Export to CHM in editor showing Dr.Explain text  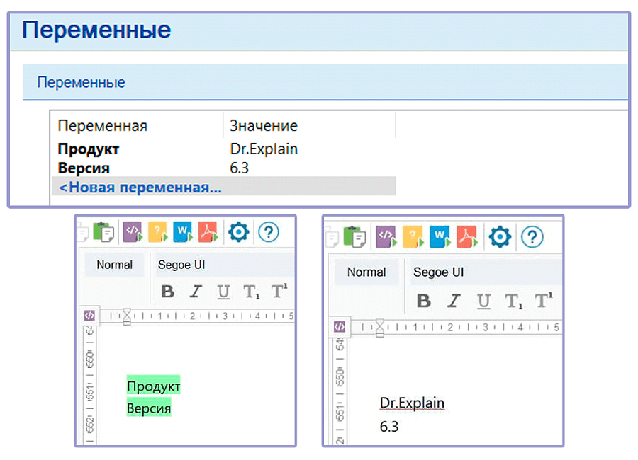[413, 237]
